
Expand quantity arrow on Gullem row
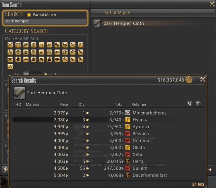pyautogui.click(x=88, y=168)
